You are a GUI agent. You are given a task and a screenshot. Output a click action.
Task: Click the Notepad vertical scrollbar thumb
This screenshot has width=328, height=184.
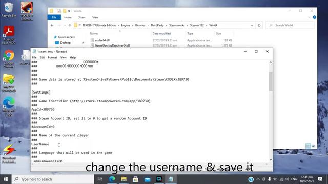tap(271, 81)
